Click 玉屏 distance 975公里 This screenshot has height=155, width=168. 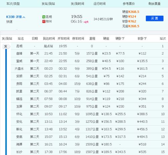pyautogui.click(x=92, y=106)
